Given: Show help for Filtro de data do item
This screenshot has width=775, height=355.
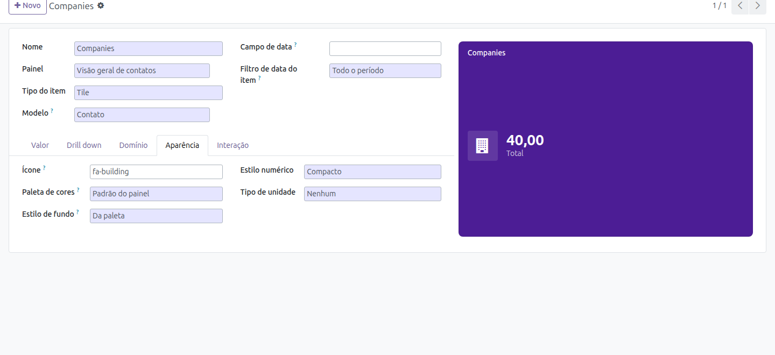Looking at the screenshot, I should 259,78.
